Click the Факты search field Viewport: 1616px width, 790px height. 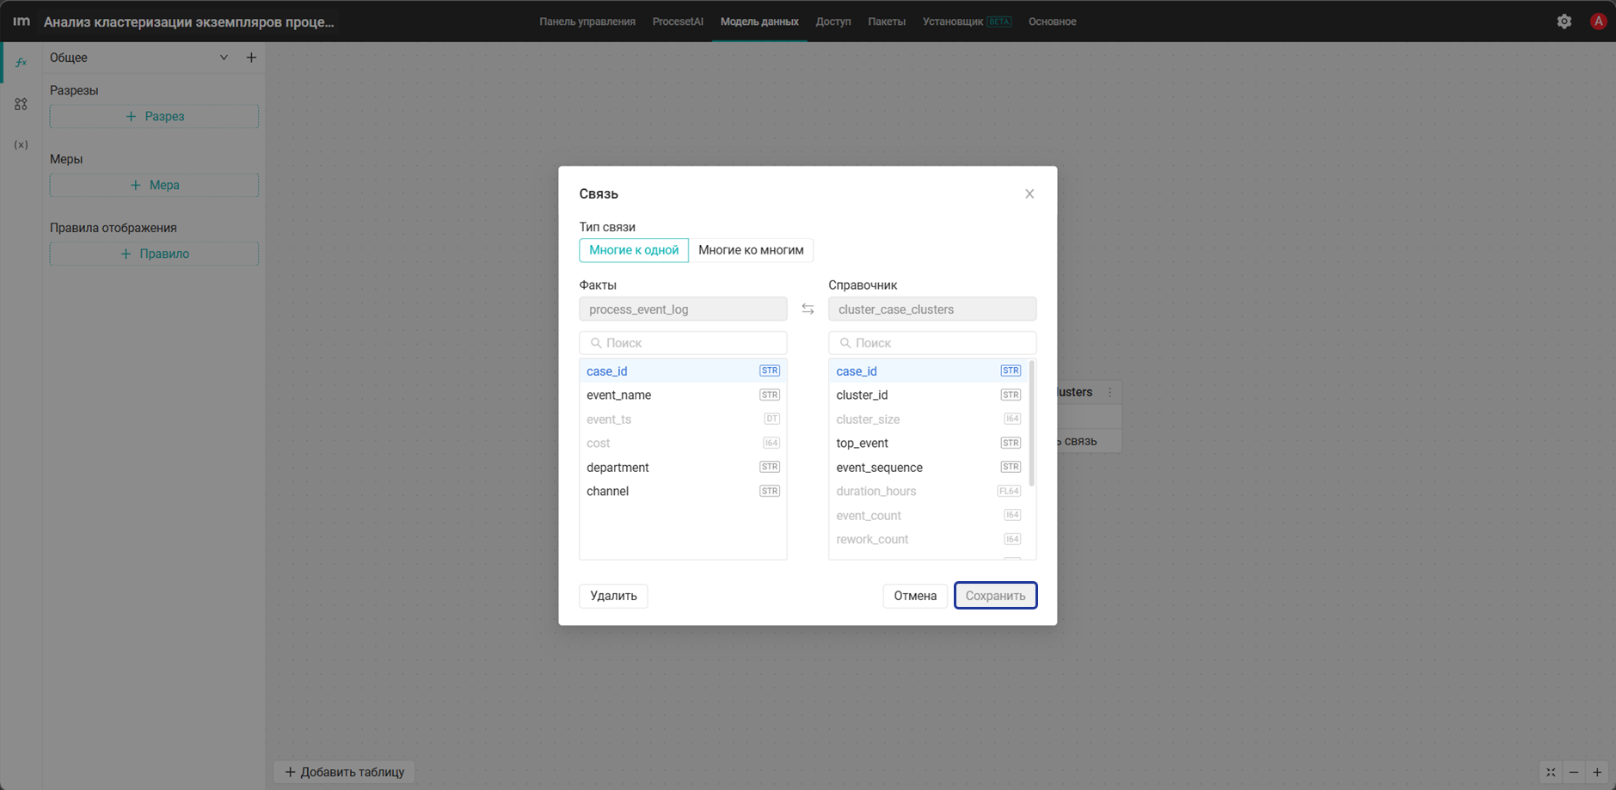pos(683,343)
